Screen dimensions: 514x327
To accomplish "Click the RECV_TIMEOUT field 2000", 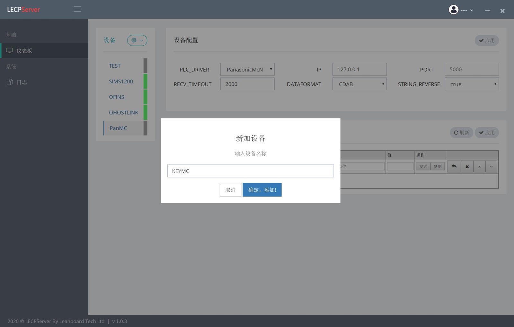I will click(x=247, y=84).
